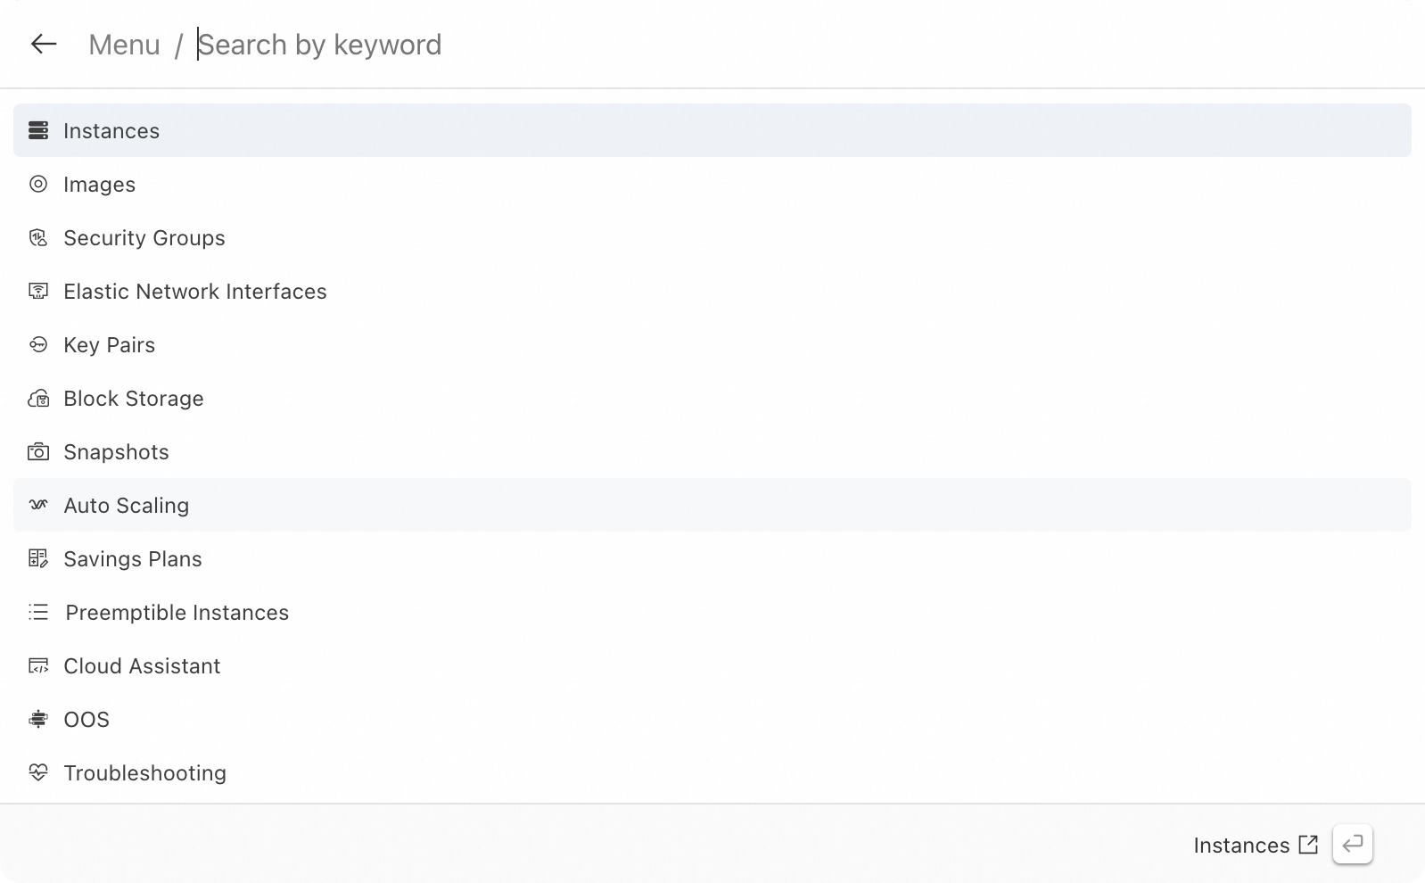The image size is (1425, 883).
Task: Click the Savings Plans icon
Action: coord(38,559)
